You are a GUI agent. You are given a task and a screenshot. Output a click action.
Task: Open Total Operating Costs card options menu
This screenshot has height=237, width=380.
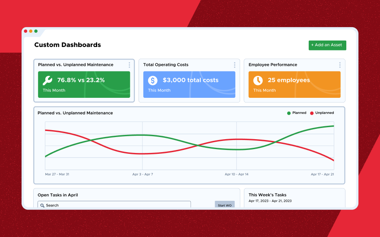234,65
